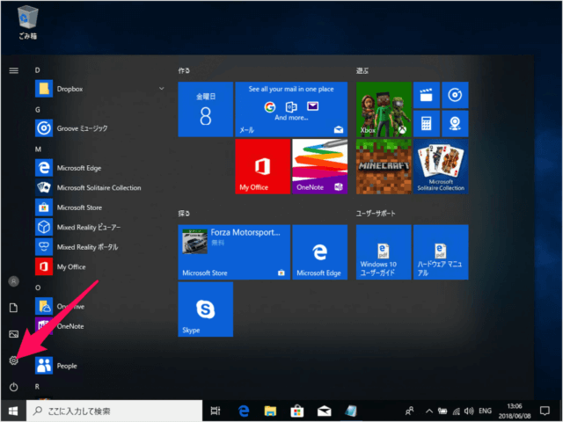The height and width of the screenshot is (422, 563).
Task: Expand the Start menu hamburger button
Action: [x=14, y=70]
